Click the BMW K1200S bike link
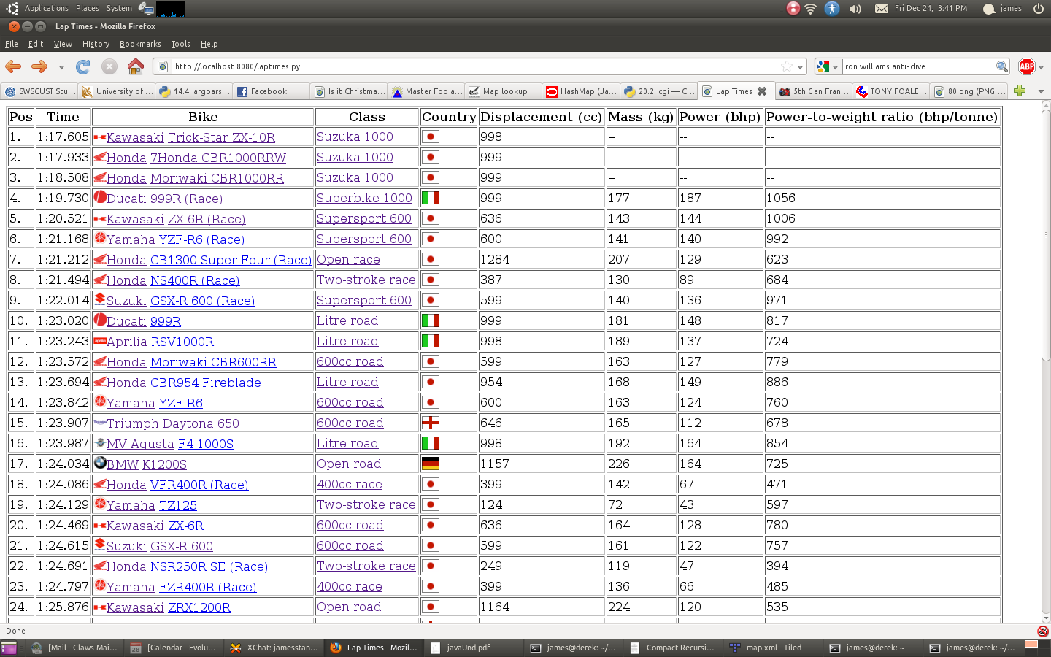 tap(164, 464)
